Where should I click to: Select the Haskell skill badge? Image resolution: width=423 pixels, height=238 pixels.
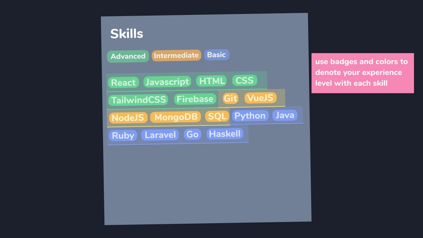[225, 134]
